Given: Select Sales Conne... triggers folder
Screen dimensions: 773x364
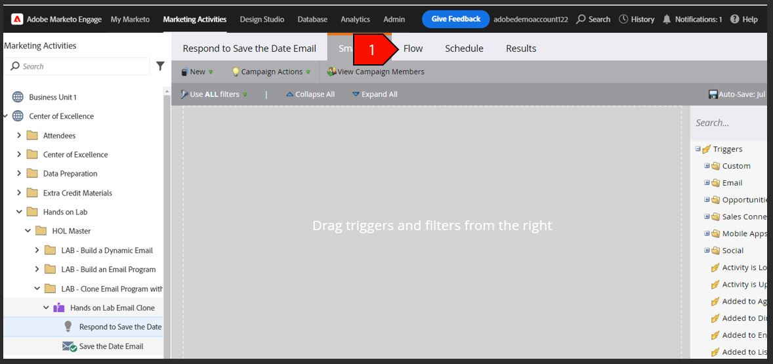Looking at the screenshot, I should pyautogui.click(x=744, y=216).
